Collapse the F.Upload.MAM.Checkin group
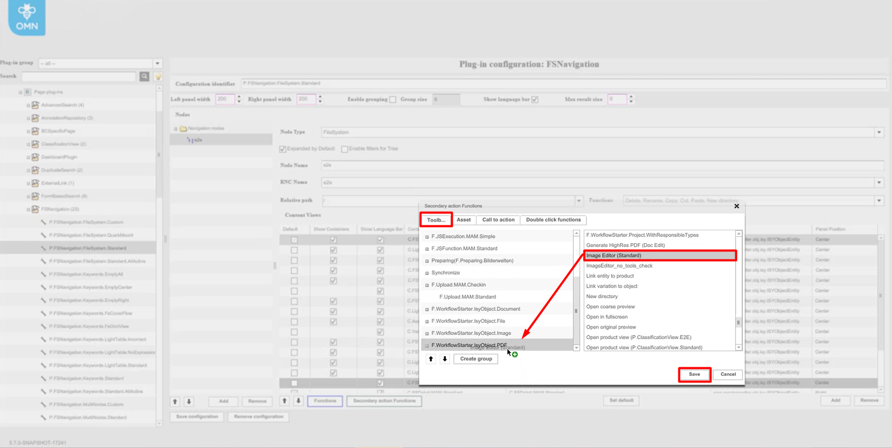 [427, 285]
